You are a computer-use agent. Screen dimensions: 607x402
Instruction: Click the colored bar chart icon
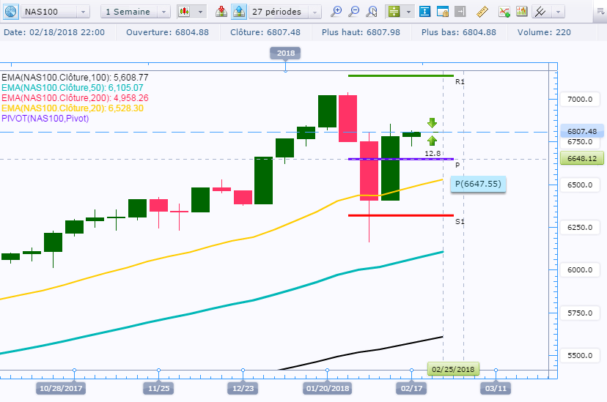[x=522, y=12]
